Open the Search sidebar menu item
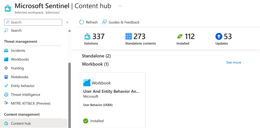The width and height of the screenshot is (260, 128). pos(16,30)
